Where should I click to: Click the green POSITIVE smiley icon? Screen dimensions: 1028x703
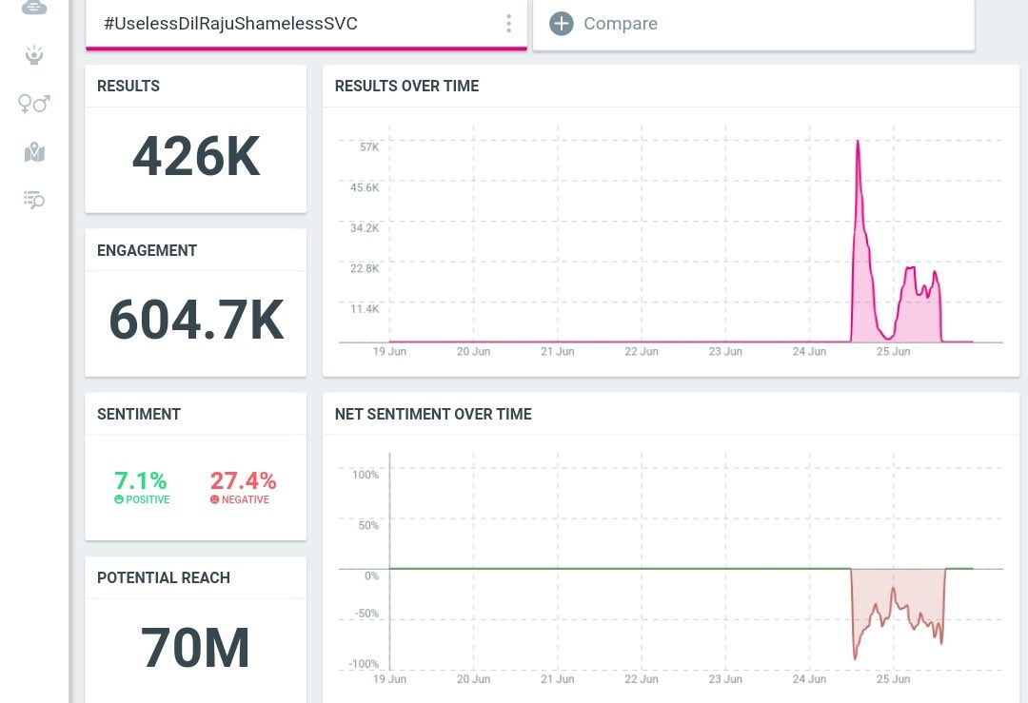(119, 499)
